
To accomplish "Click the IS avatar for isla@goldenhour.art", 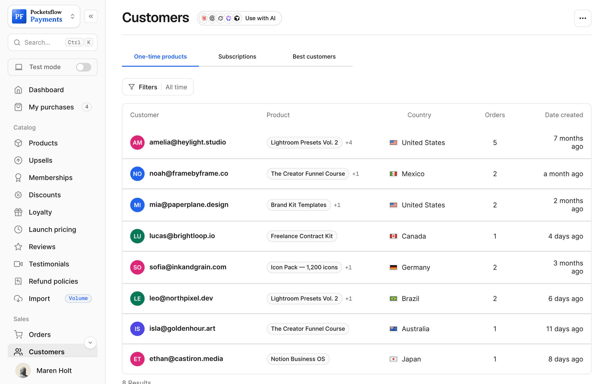I will pyautogui.click(x=137, y=329).
